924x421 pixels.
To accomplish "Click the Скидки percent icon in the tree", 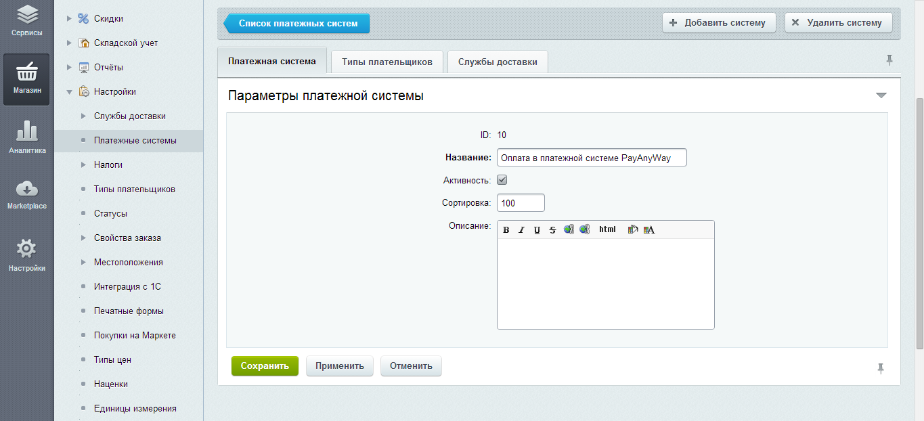I will coord(84,18).
